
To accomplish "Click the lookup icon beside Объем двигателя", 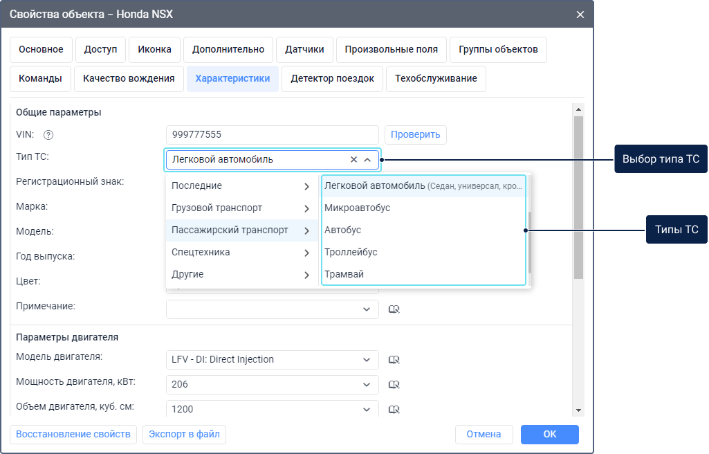I will (x=394, y=410).
